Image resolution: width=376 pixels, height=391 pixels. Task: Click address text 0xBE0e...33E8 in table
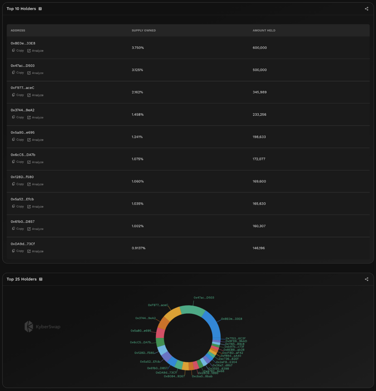23,43
